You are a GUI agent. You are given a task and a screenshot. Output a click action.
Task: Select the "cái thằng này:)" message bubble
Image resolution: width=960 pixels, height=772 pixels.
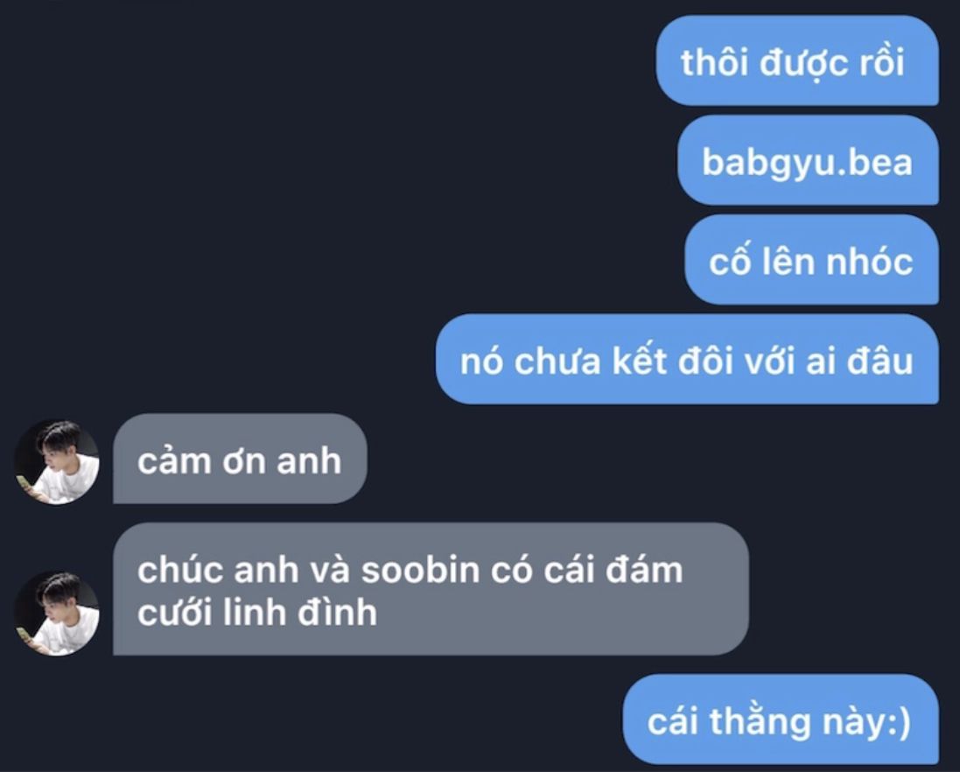point(781,719)
